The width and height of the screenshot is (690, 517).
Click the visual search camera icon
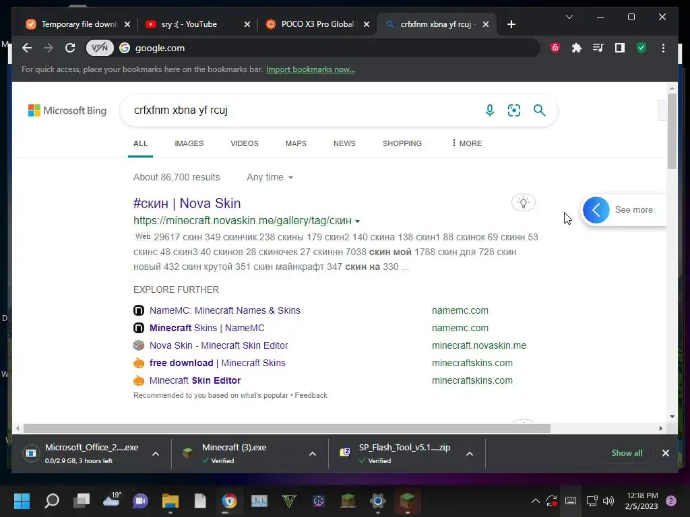click(514, 110)
